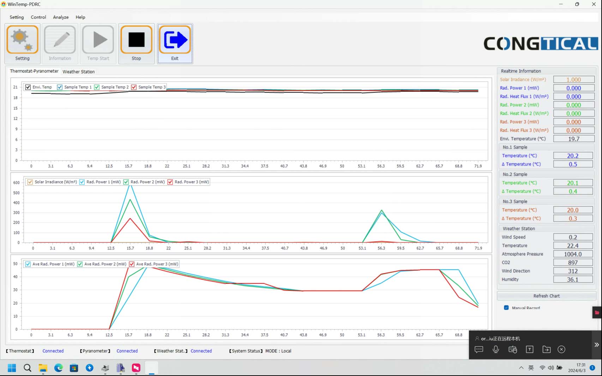Click the Pyranometer Connected status text
This screenshot has width=602, height=376.
pos(127,351)
